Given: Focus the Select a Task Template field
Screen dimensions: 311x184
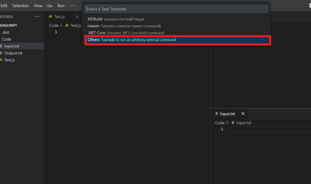Looking at the screenshot, I should [x=176, y=9].
